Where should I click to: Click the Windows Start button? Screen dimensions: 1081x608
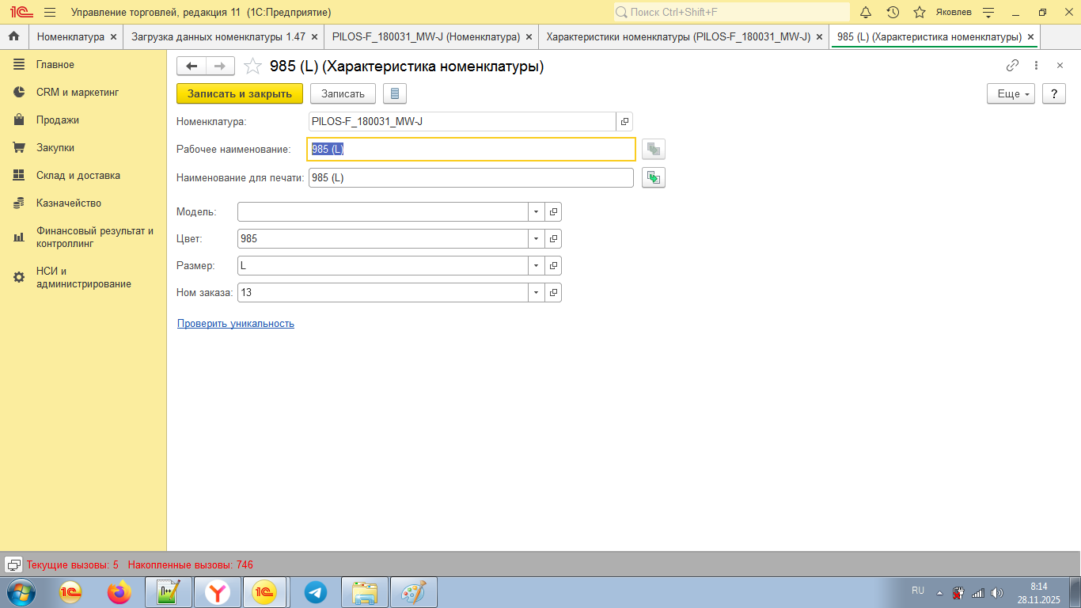tap(21, 592)
